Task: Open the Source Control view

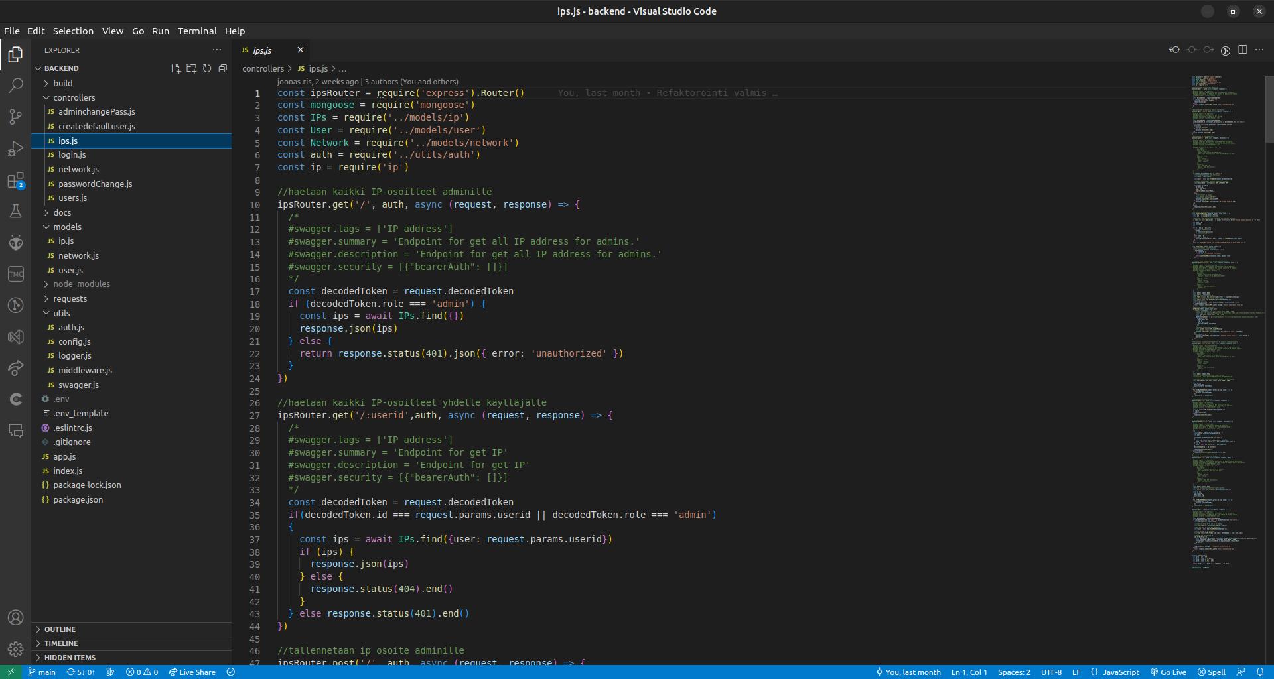Action: point(15,117)
